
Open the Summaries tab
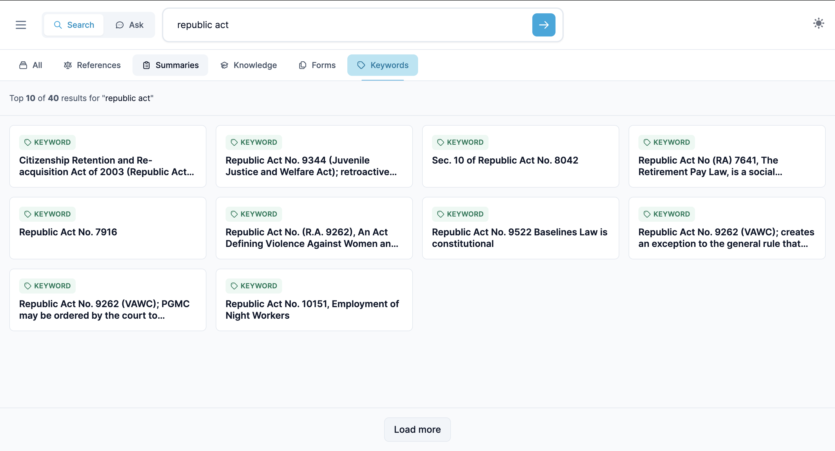(x=170, y=65)
